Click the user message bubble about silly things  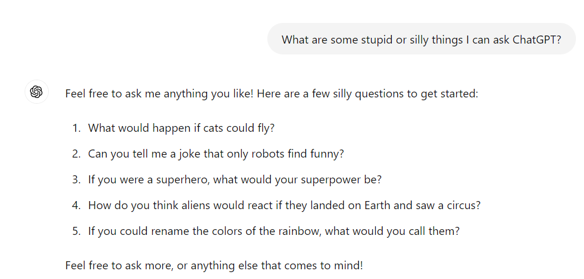tap(422, 39)
